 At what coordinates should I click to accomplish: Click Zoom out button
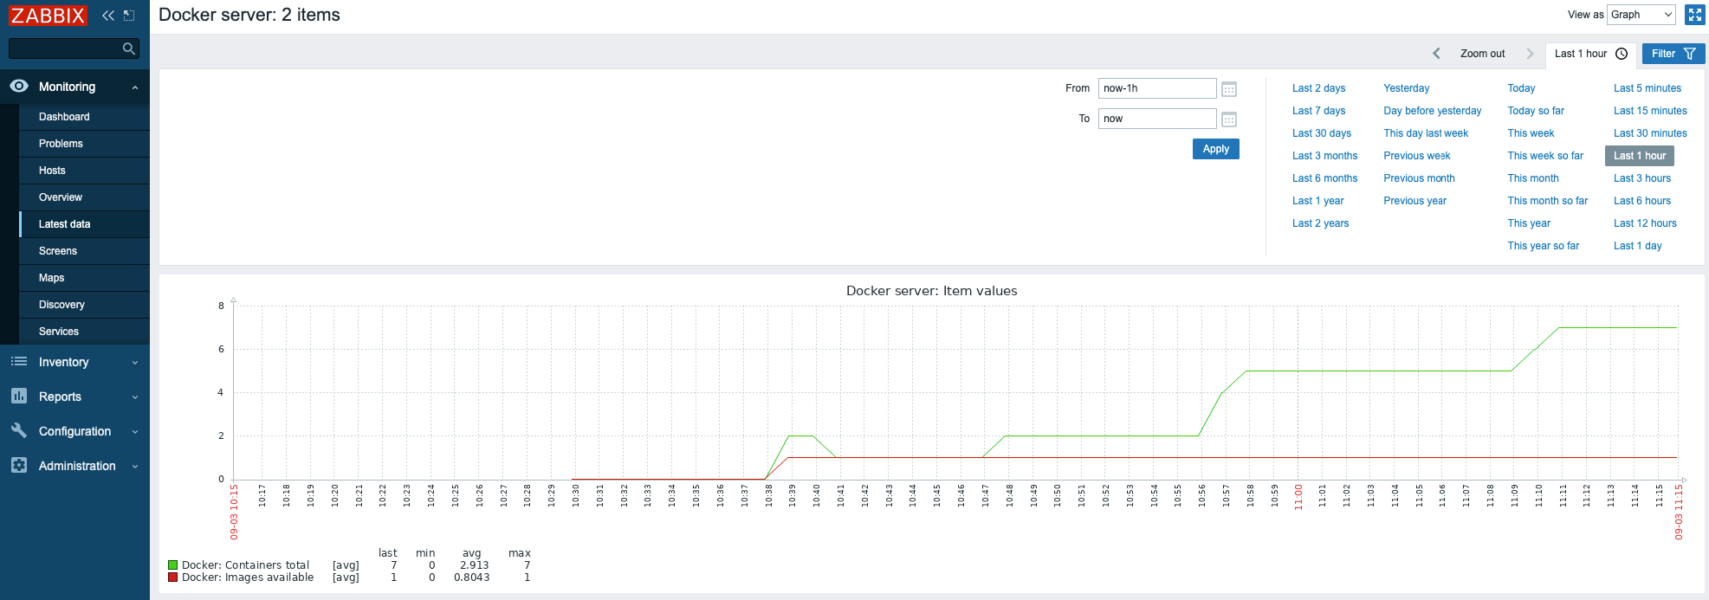pos(1483,54)
